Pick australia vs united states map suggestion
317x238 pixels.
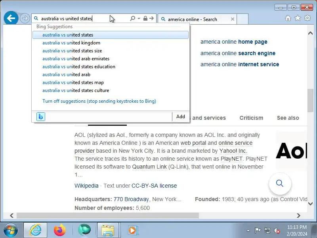point(111,83)
